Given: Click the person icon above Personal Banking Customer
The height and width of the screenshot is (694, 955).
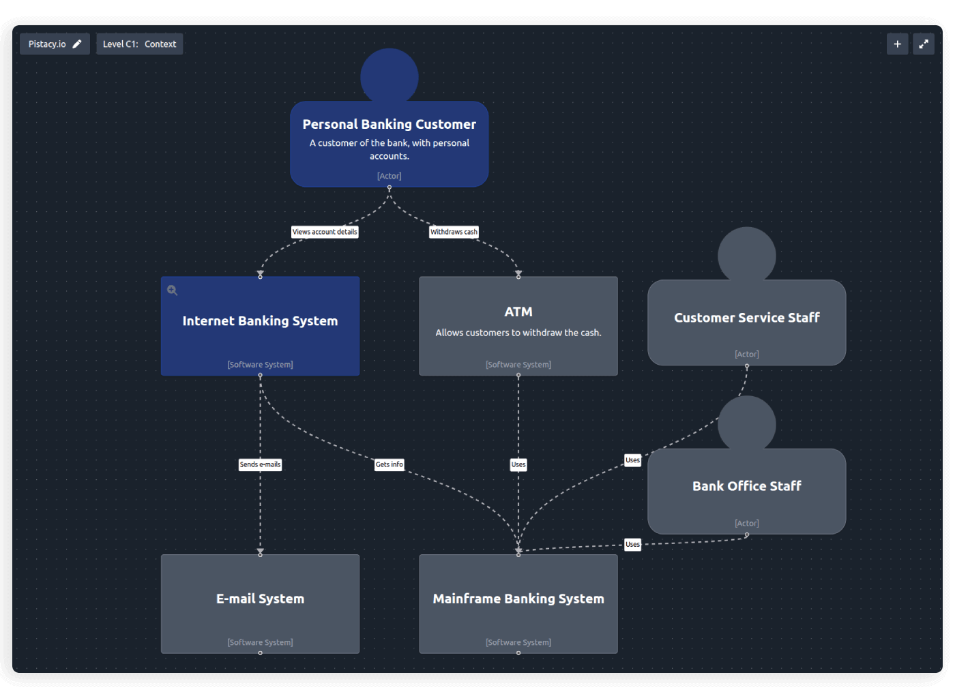Looking at the screenshot, I should point(389,75).
